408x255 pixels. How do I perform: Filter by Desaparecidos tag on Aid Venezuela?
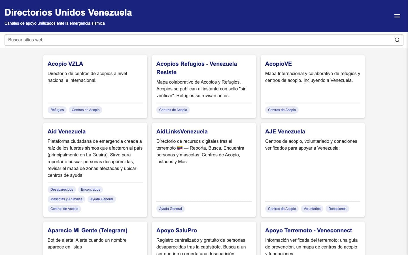[62, 190]
